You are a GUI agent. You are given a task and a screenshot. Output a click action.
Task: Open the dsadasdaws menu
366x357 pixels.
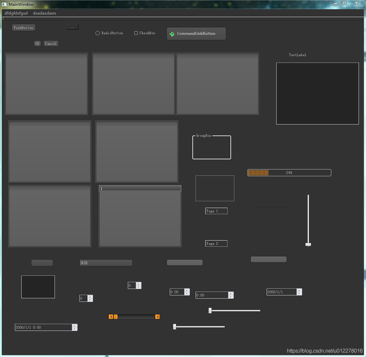coord(45,13)
